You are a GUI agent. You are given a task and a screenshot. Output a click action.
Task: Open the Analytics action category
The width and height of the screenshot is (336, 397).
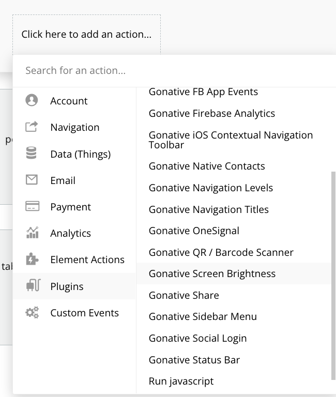(74, 233)
